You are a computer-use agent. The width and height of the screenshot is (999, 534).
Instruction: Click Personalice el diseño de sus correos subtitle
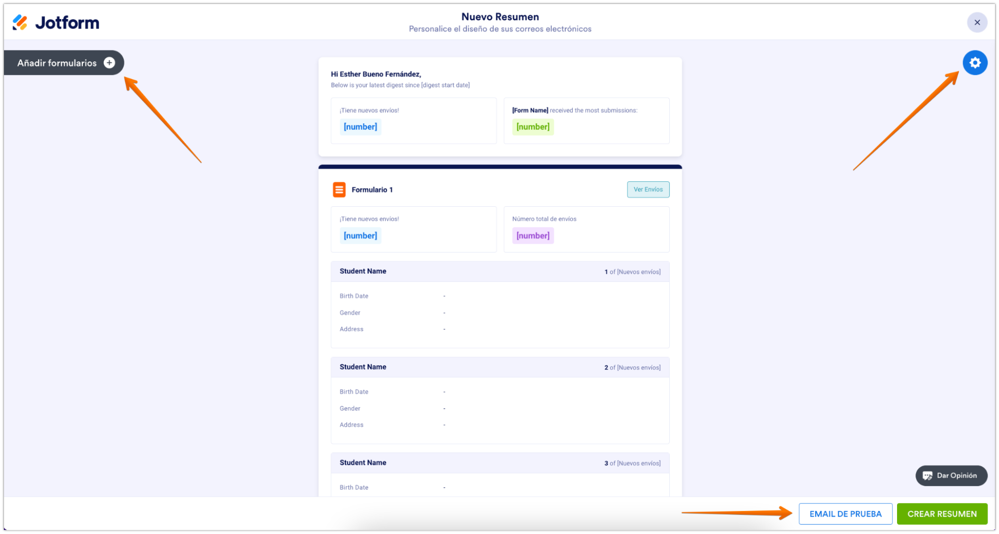pos(500,29)
